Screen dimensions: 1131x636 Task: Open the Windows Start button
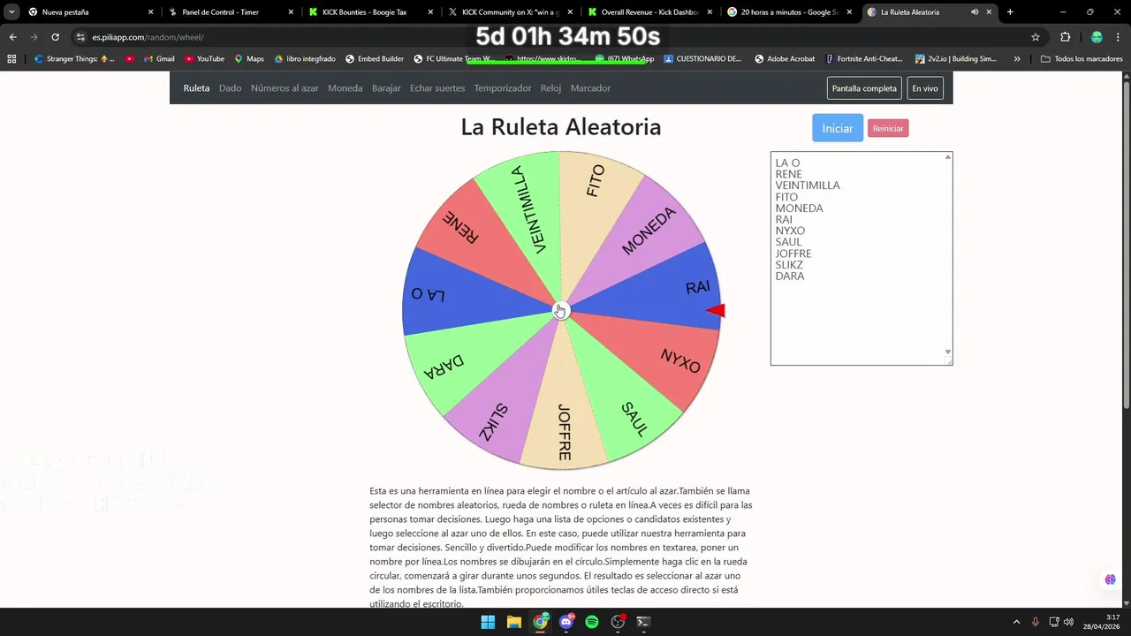488,622
